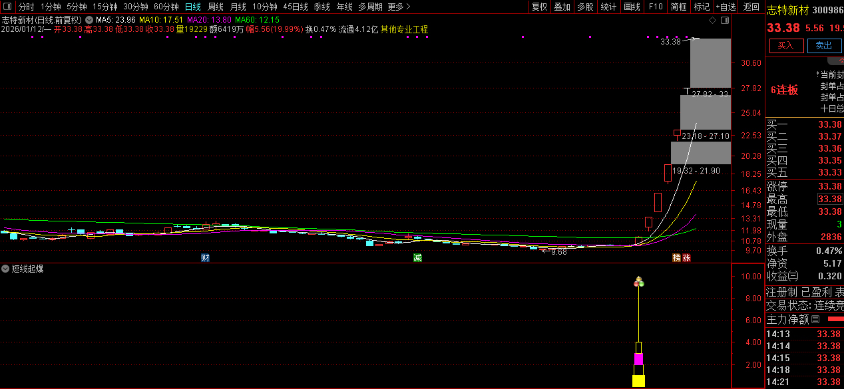
Task: Toggle the side panel icon above chart
Action: pos(725,21)
